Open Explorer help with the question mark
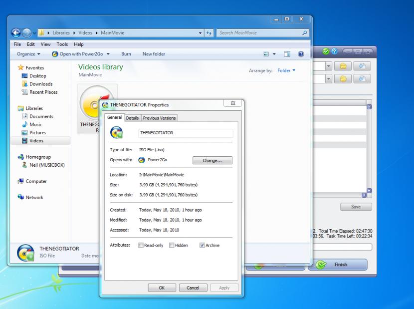This screenshot has width=414, height=309. pos(301,54)
